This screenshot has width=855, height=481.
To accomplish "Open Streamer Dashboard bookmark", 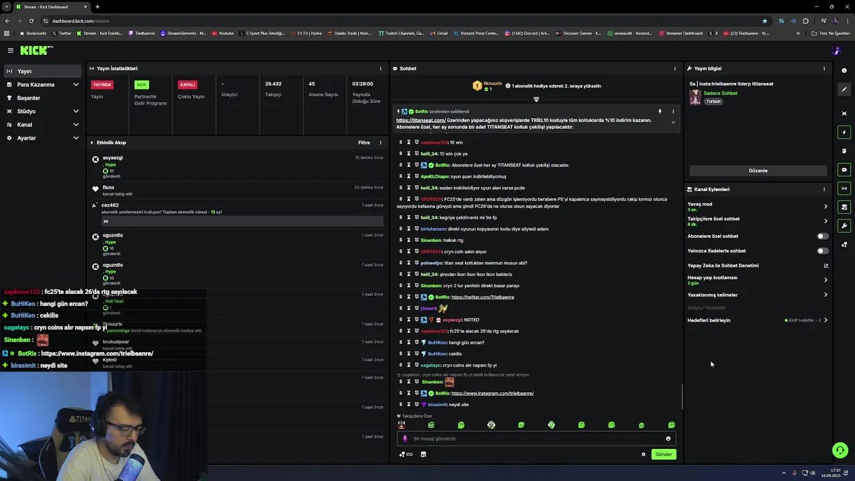I will [681, 33].
